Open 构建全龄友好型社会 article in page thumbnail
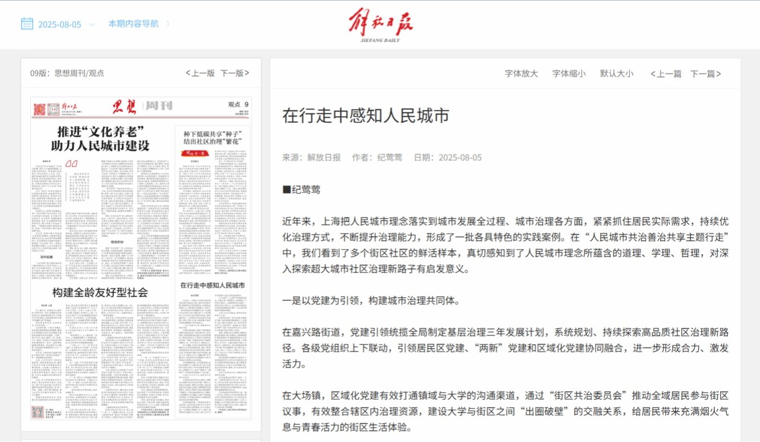Image resolution: width=760 pixels, height=442 pixels. (100, 292)
